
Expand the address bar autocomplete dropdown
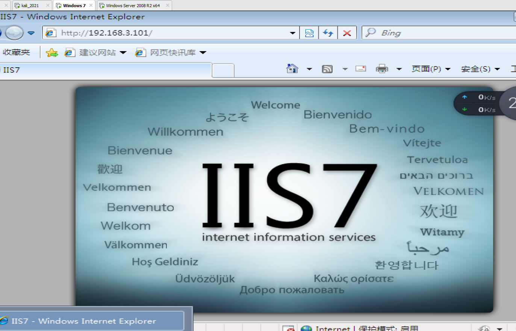(x=292, y=33)
